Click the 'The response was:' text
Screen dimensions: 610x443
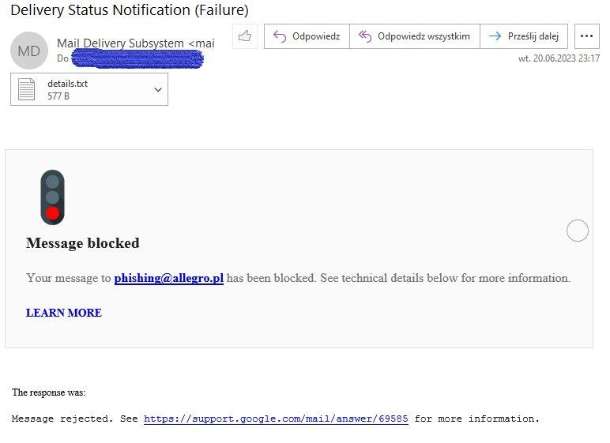tap(49, 392)
